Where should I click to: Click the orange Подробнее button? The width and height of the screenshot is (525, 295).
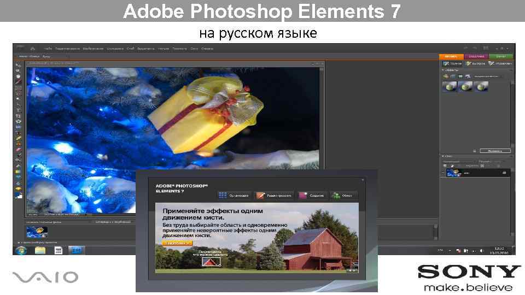pyautogui.click(x=177, y=243)
